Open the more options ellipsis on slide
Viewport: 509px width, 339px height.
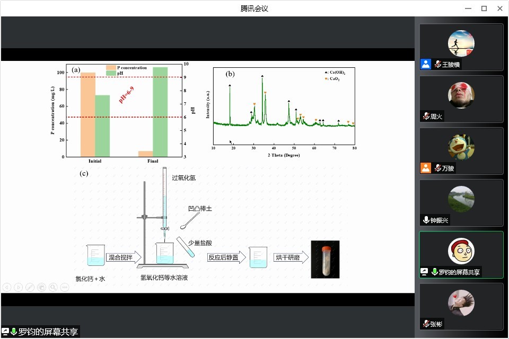[65, 287]
